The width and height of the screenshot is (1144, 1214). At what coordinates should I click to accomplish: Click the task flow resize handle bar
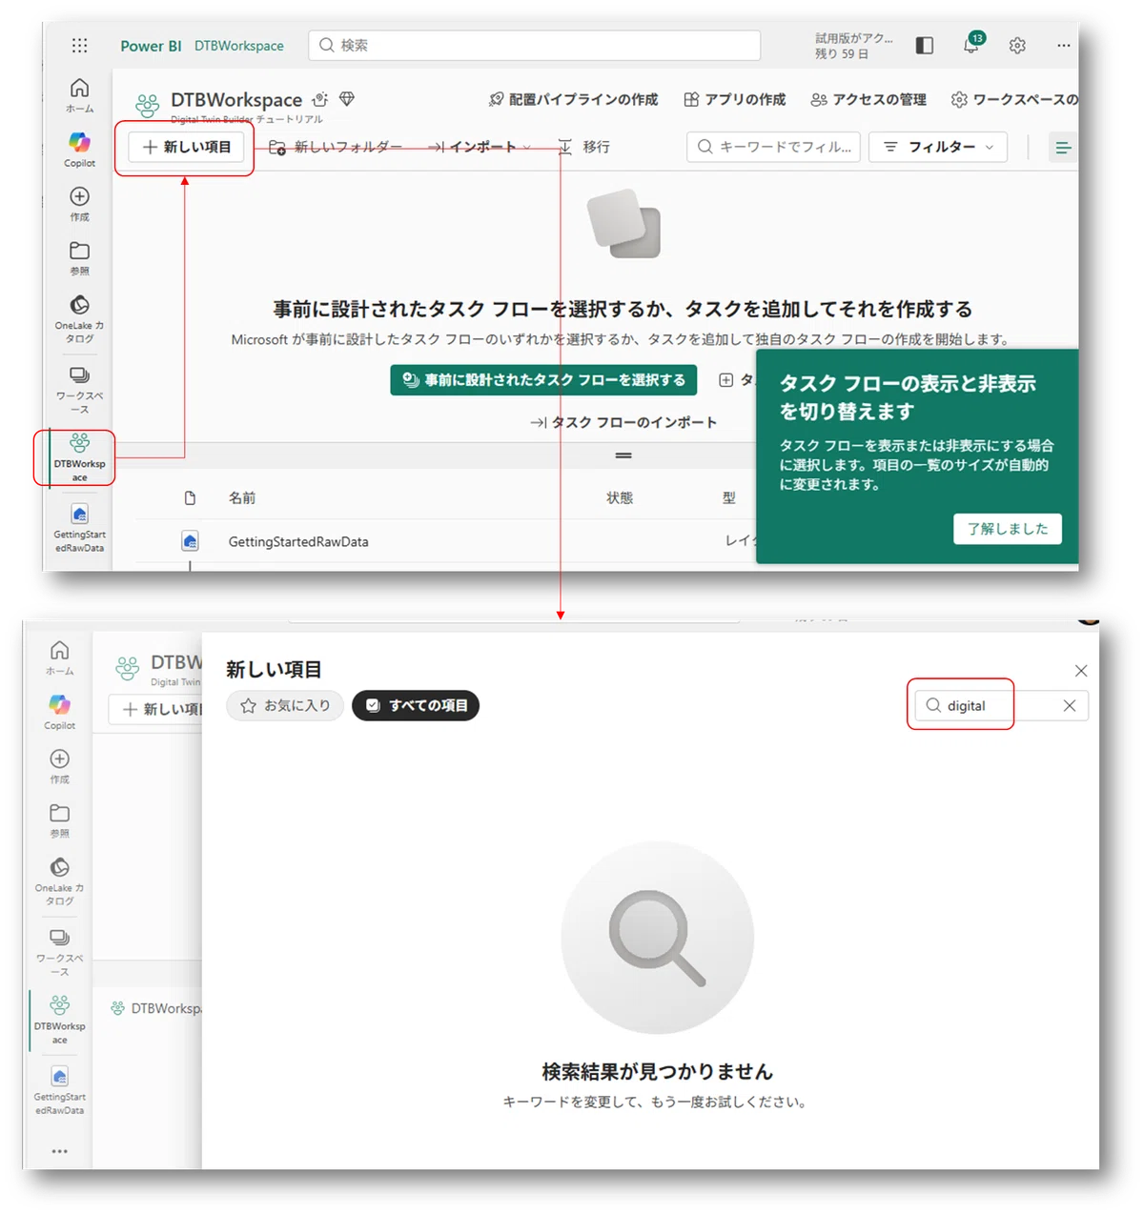(x=623, y=455)
